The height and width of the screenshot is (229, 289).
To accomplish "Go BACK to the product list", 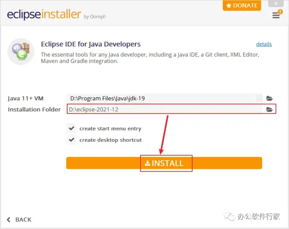I will coord(19,219).
